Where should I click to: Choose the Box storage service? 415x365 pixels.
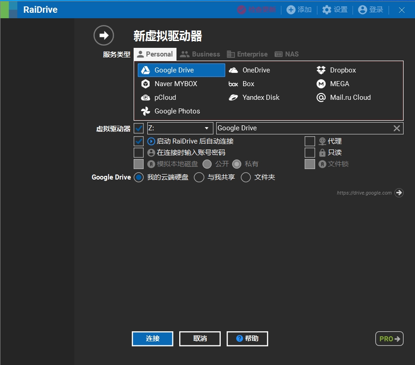click(x=241, y=84)
